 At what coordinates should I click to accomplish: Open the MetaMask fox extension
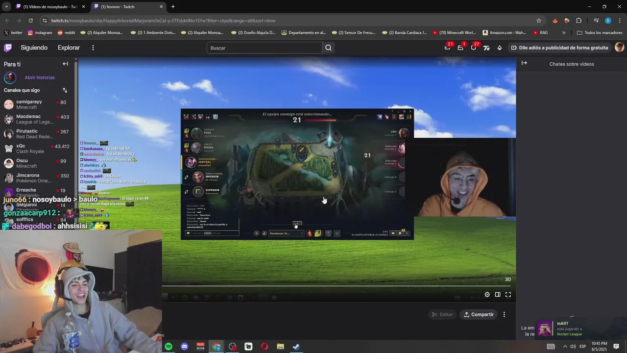coord(555,21)
